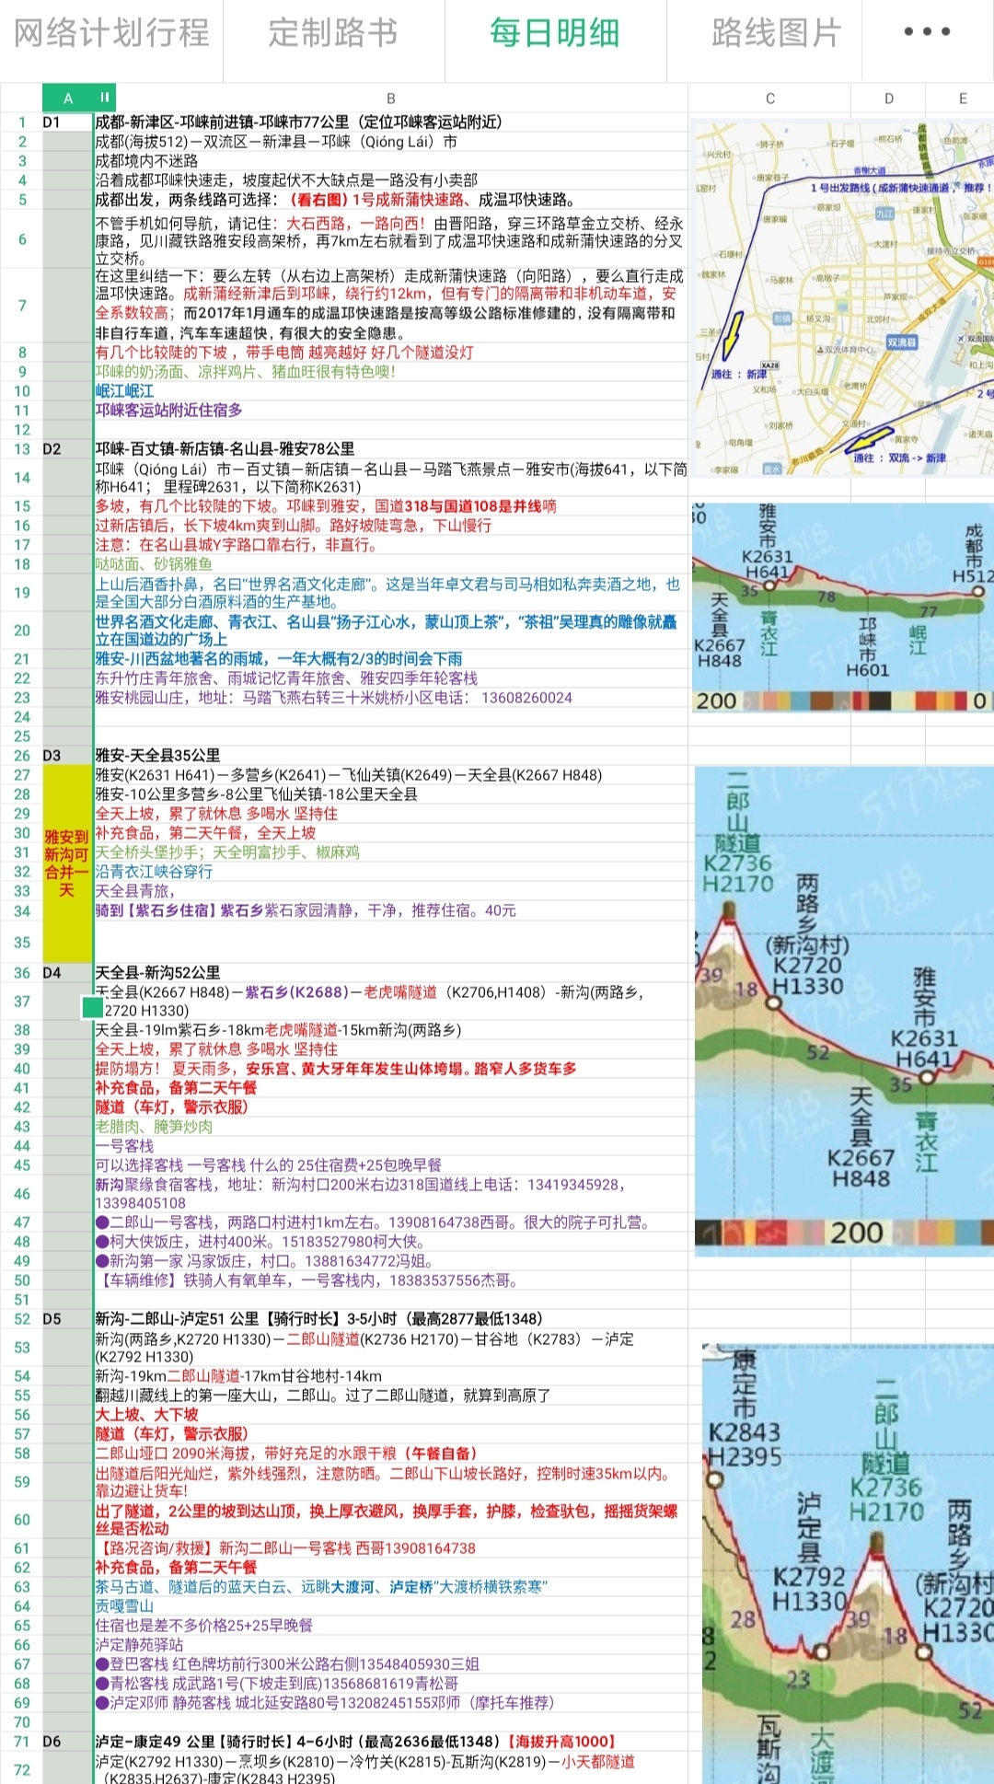Click cell 邛崃客运站附近住宿多
The height and width of the screenshot is (1784, 994).
(x=390, y=411)
